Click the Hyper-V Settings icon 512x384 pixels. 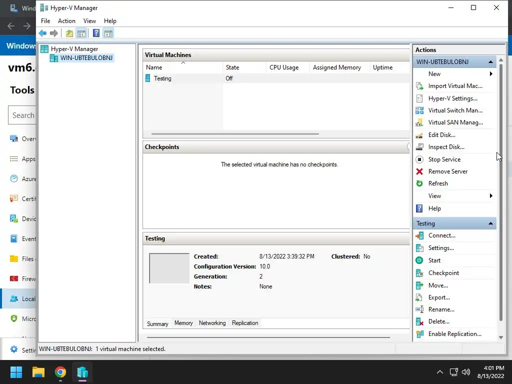coord(419,98)
